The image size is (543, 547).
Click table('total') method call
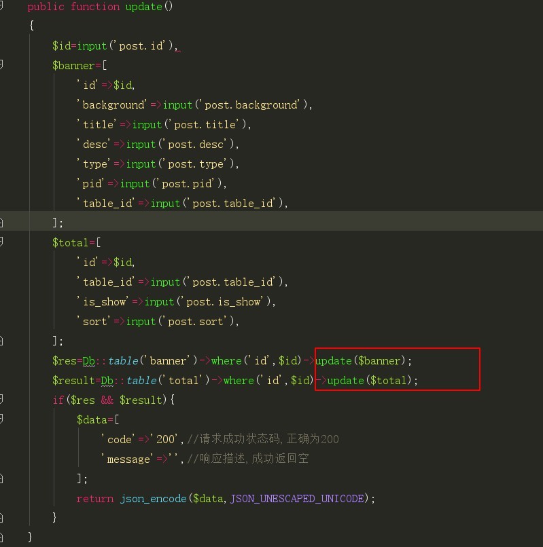pos(168,380)
